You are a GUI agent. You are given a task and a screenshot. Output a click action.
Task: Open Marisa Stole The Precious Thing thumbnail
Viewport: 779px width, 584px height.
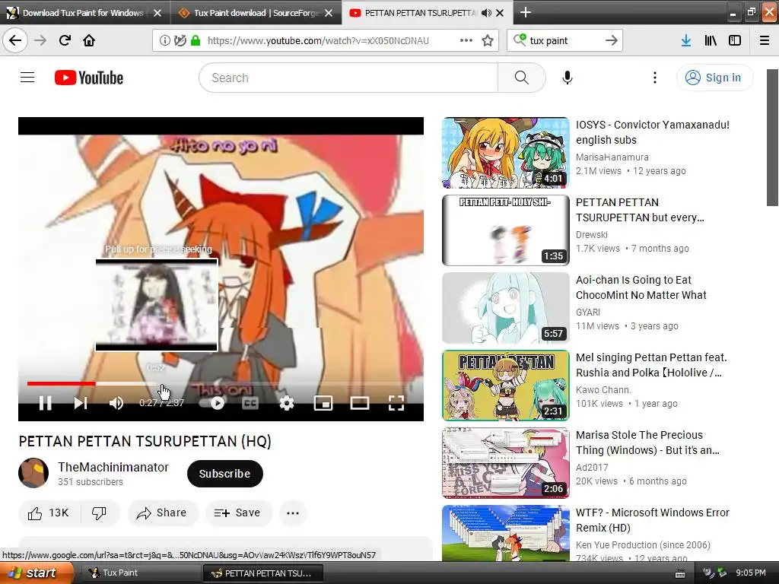point(505,462)
